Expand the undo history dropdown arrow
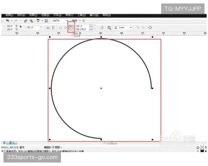 11,21
